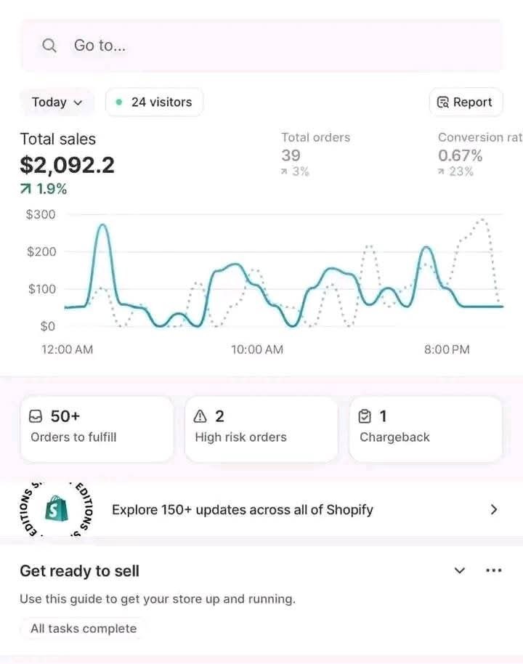Open Editions updates via the right chevron

click(x=493, y=509)
